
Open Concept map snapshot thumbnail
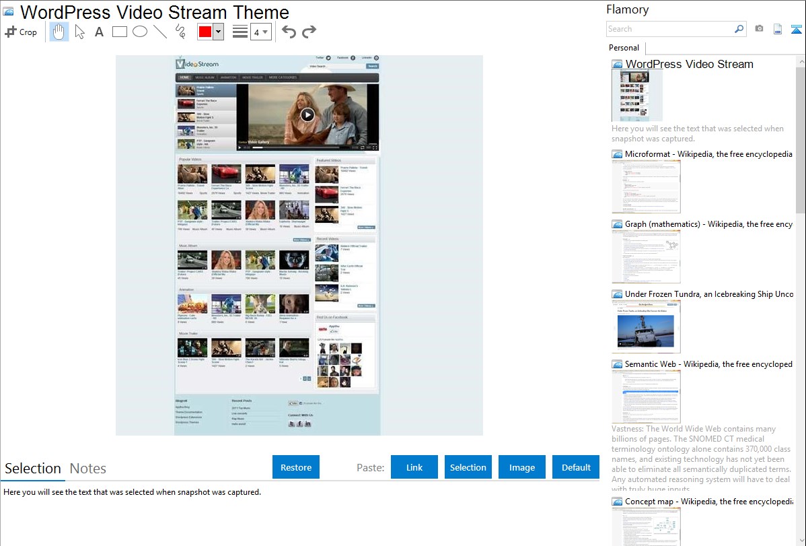(646, 526)
